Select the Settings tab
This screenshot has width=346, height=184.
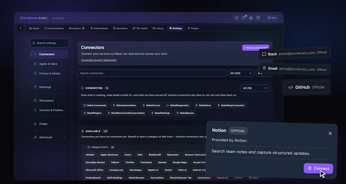(176, 28)
